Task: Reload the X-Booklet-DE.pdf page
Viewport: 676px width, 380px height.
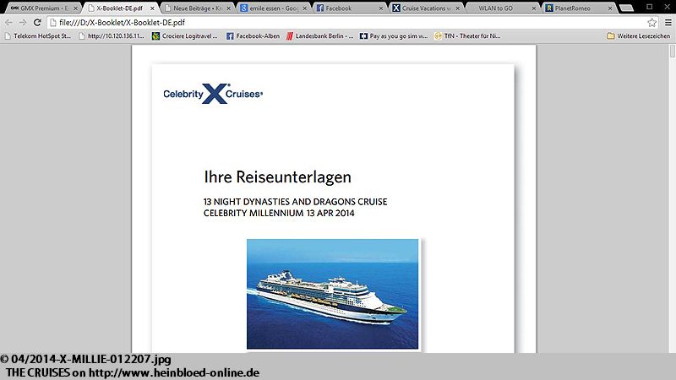Action: point(37,23)
